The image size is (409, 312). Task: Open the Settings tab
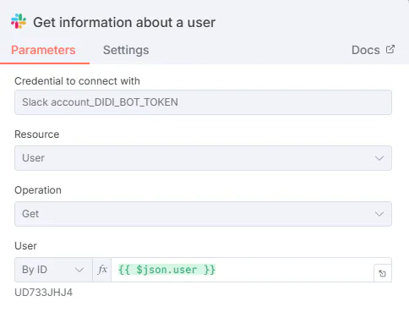pyautogui.click(x=126, y=50)
